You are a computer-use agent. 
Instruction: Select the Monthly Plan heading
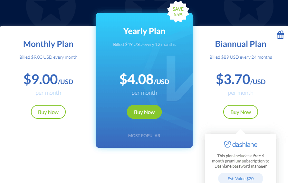(x=48, y=44)
